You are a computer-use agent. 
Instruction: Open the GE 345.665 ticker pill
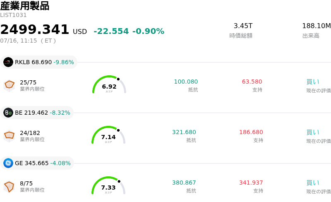point(37,163)
